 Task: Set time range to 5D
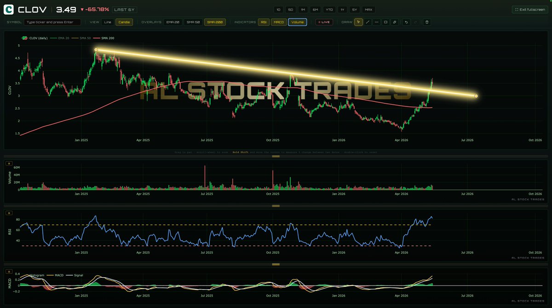point(291,10)
